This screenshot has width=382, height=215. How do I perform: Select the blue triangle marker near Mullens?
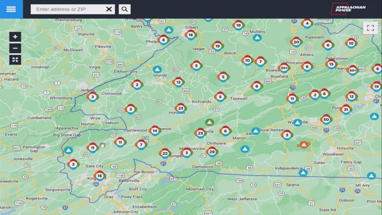(x=257, y=38)
